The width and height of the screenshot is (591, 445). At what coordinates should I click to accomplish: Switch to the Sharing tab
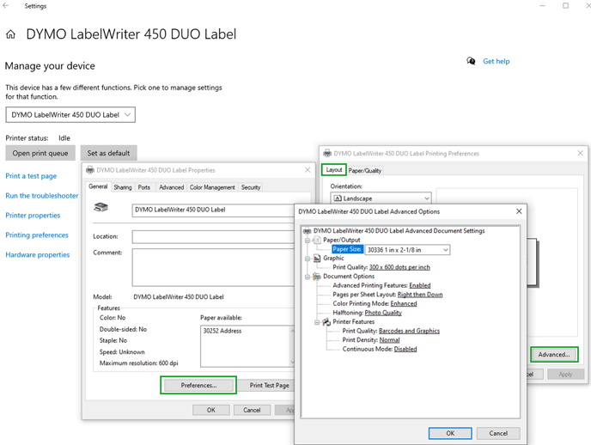coord(123,187)
